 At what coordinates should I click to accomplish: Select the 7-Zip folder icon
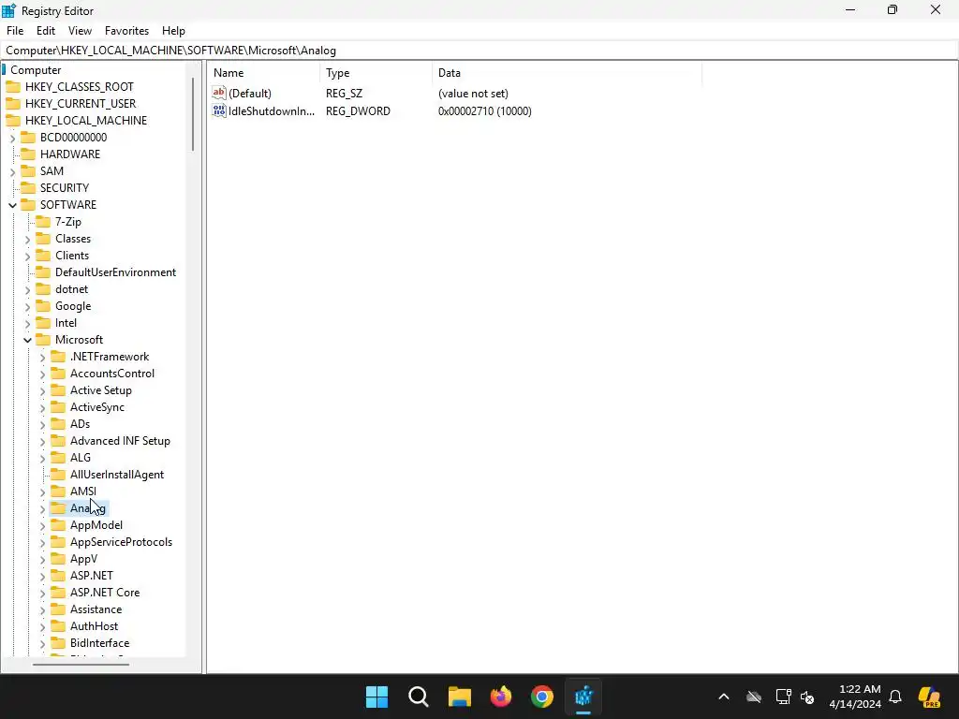(x=43, y=221)
